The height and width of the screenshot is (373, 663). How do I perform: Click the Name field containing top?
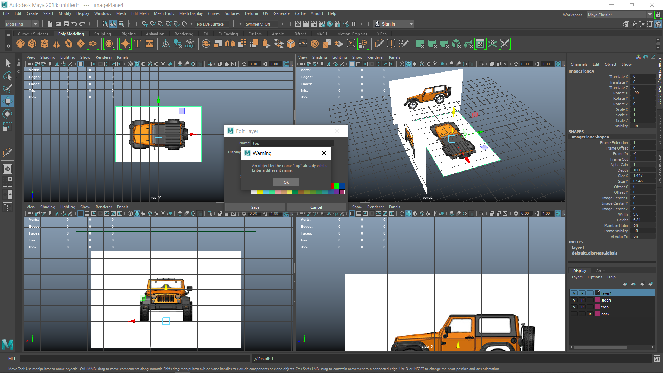(x=292, y=143)
